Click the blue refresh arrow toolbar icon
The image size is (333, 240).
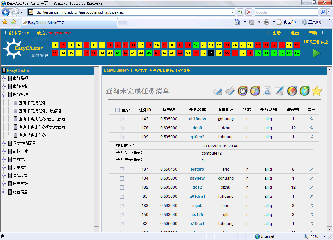pyautogui.click(x=304, y=91)
